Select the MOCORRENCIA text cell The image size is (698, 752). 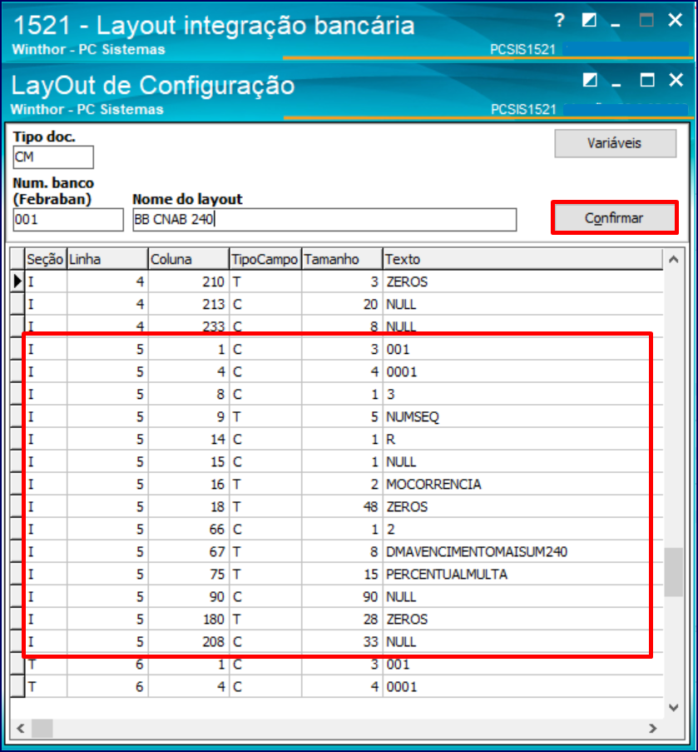[522, 484]
